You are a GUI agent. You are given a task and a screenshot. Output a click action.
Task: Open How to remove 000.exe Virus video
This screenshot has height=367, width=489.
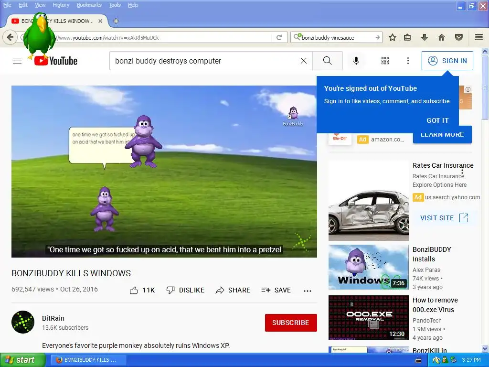pyautogui.click(x=435, y=305)
